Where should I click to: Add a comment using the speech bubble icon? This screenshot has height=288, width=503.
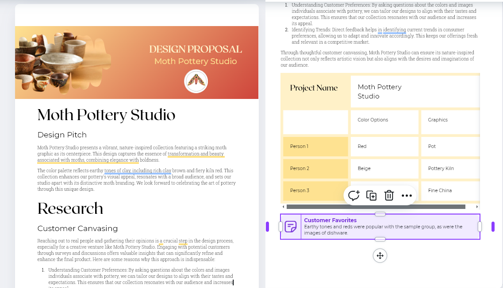(x=354, y=195)
